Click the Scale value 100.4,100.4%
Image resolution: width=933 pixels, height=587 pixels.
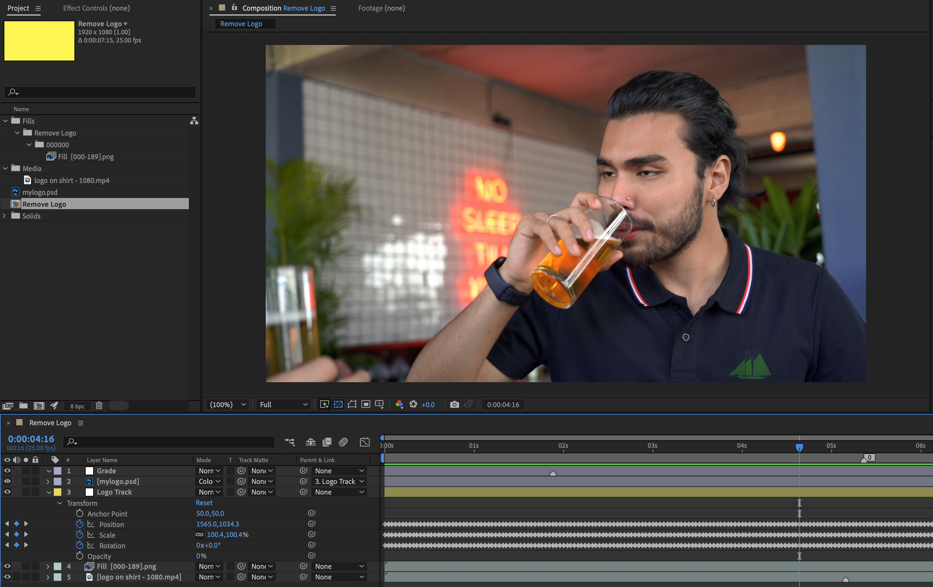pyautogui.click(x=227, y=534)
